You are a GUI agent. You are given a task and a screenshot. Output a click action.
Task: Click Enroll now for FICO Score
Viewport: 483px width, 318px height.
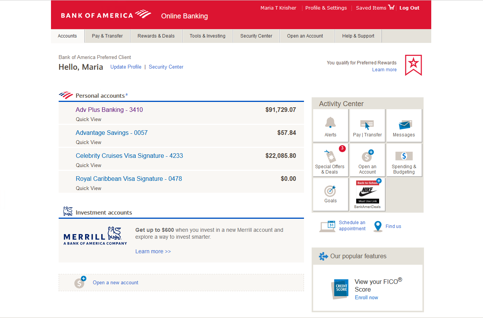pos(366,297)
